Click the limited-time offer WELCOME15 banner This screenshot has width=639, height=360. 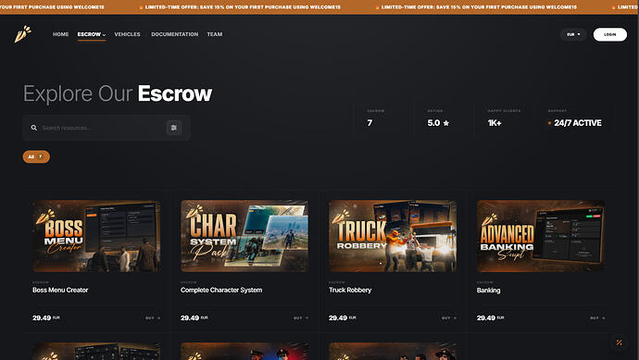click(319, 6)
